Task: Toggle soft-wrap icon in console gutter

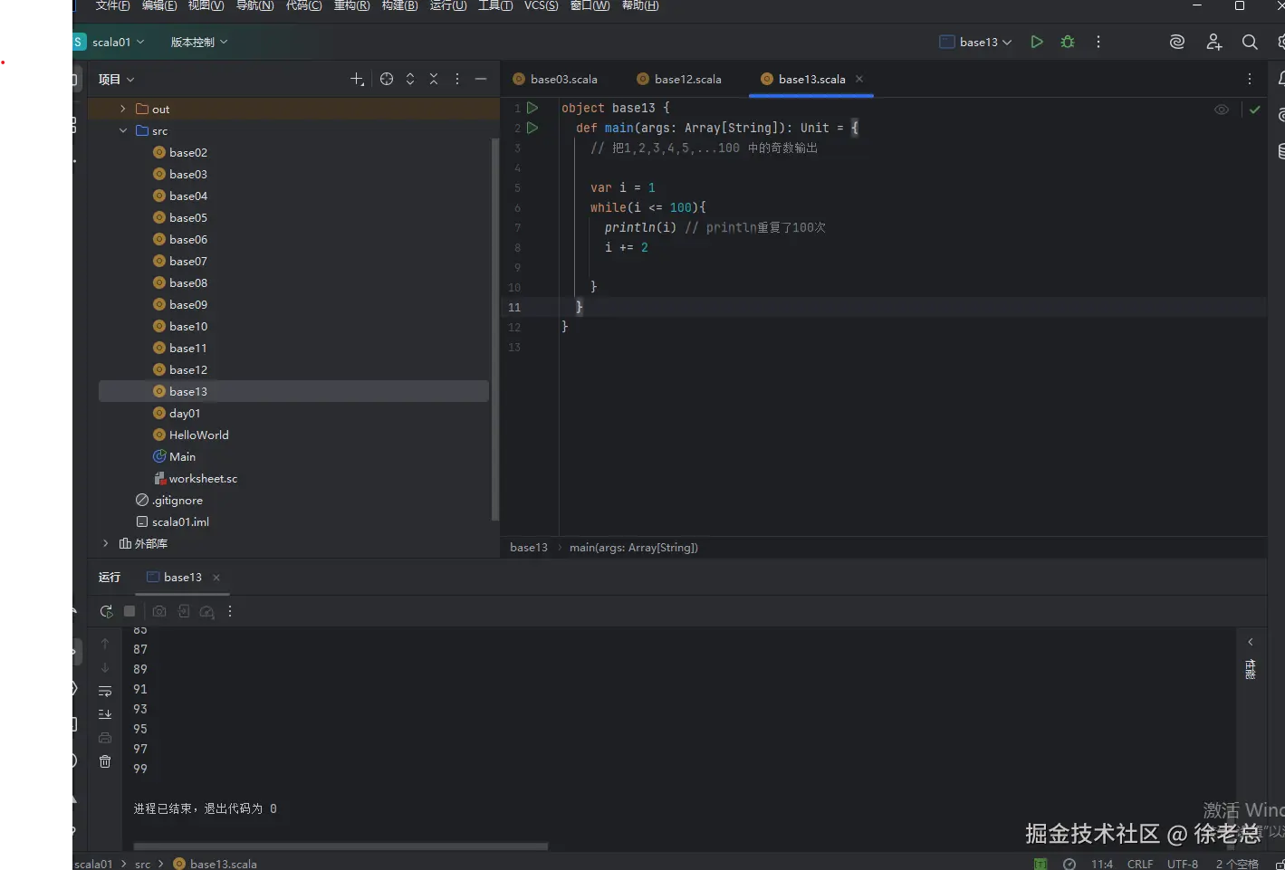Action: [105, 691]
